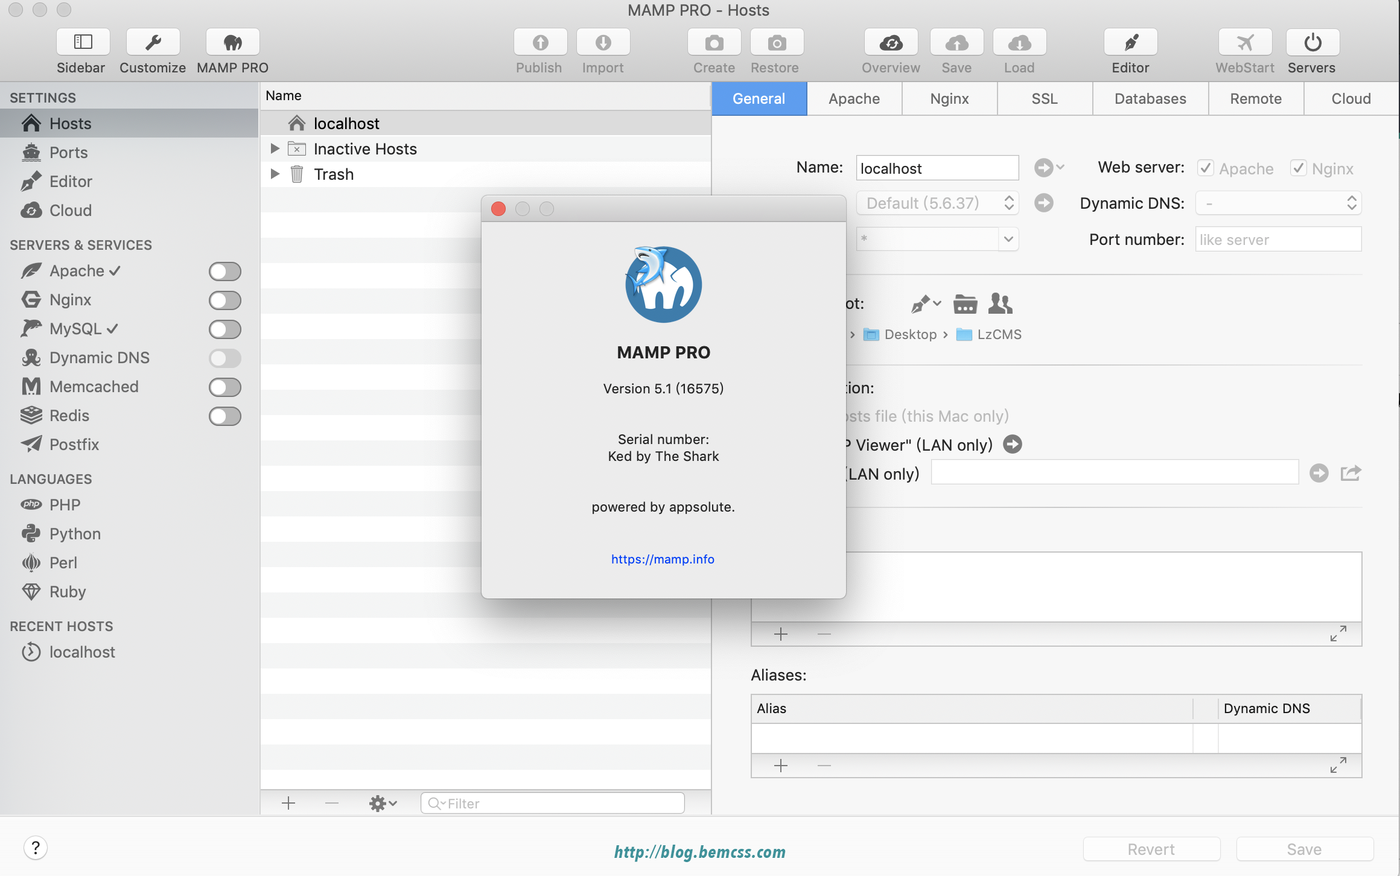This screenshot has height=876, width=1400.
Task: Click the Port number input field
Action: tap(1278, 240)
